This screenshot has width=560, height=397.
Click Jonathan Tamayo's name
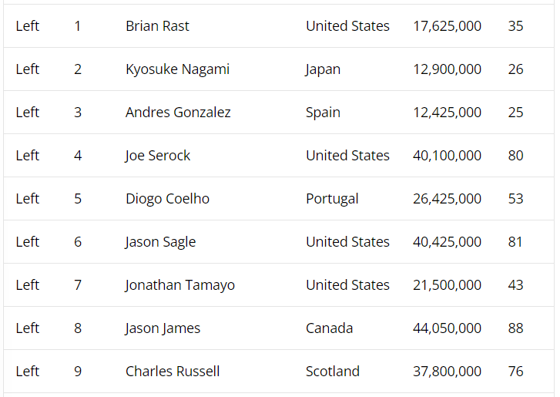point(180,285)
